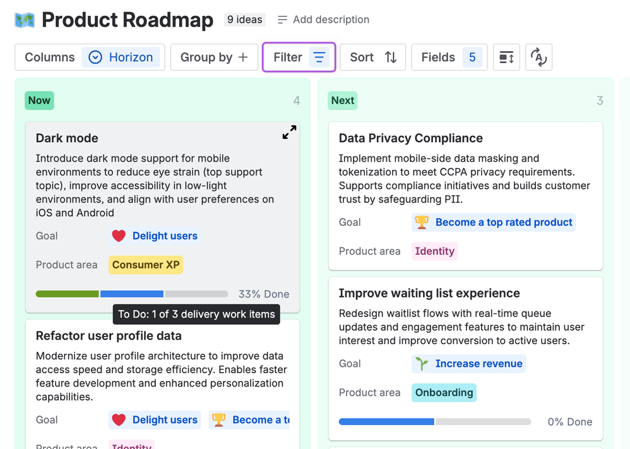Screen dimensions: 630x449
Task: Open the Data Privacy Compliance title
Action: tap(410, 138)
